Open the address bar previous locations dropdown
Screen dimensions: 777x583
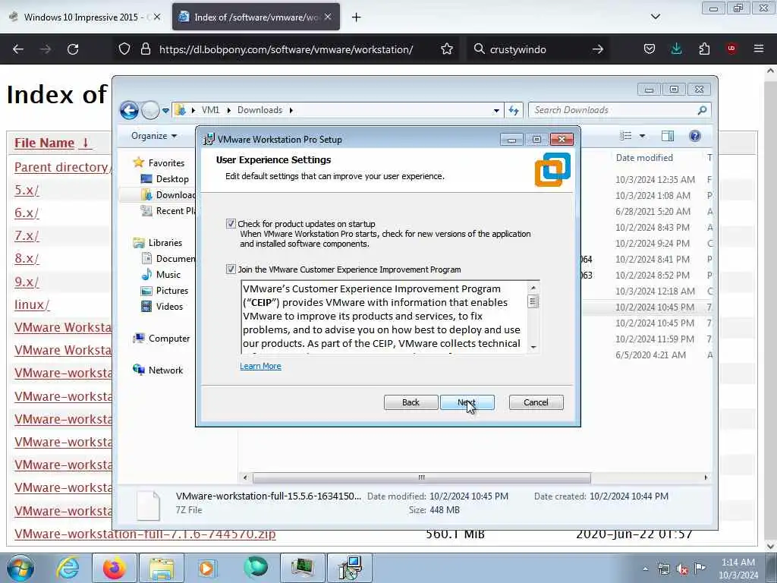pos(496,111)
